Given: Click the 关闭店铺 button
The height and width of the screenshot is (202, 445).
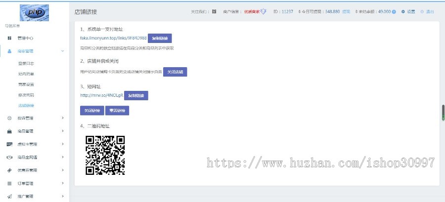Looking at the screenshot, I should [175, 72].
